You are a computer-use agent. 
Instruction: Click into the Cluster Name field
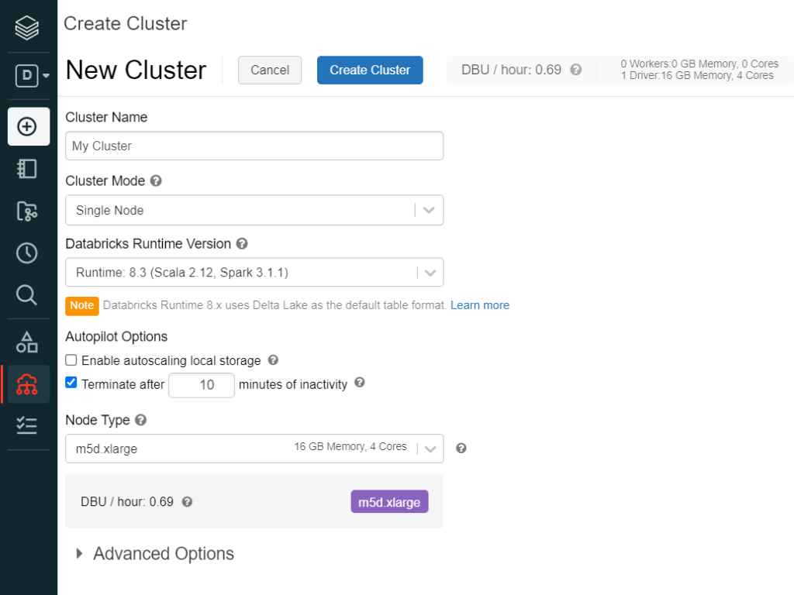(x=254, y=146)
